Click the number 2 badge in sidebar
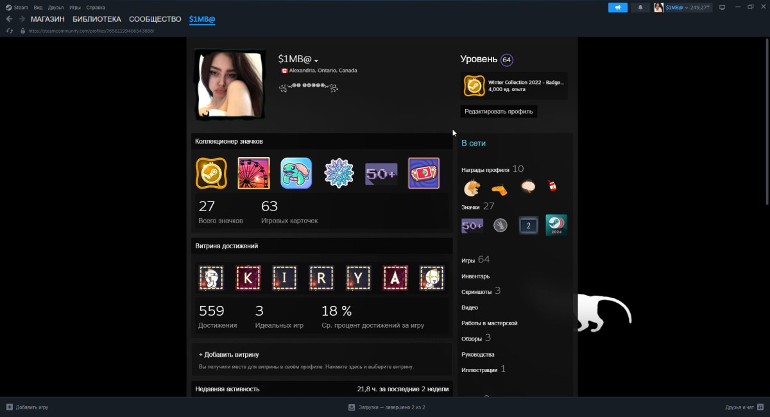The height and width of the screenshot is (417, 770). click(528, 225)
